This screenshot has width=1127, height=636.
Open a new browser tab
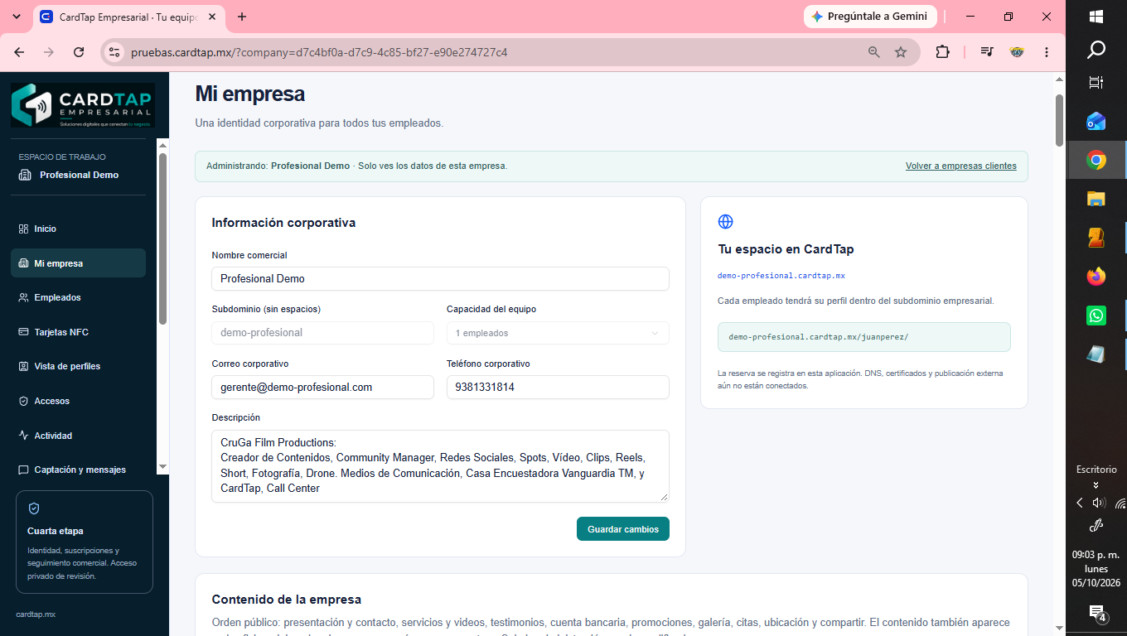242,17
